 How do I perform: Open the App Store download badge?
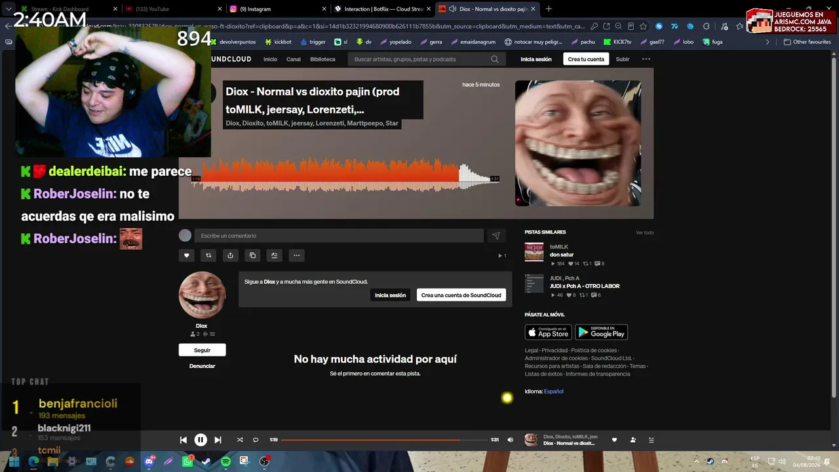[548, 332]
